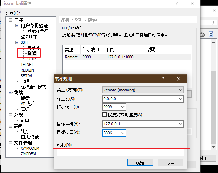Select SFTP in the category tree

(31, 59)
